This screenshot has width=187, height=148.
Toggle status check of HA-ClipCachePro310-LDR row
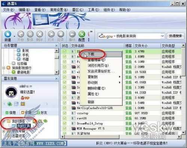pos(64,108)
